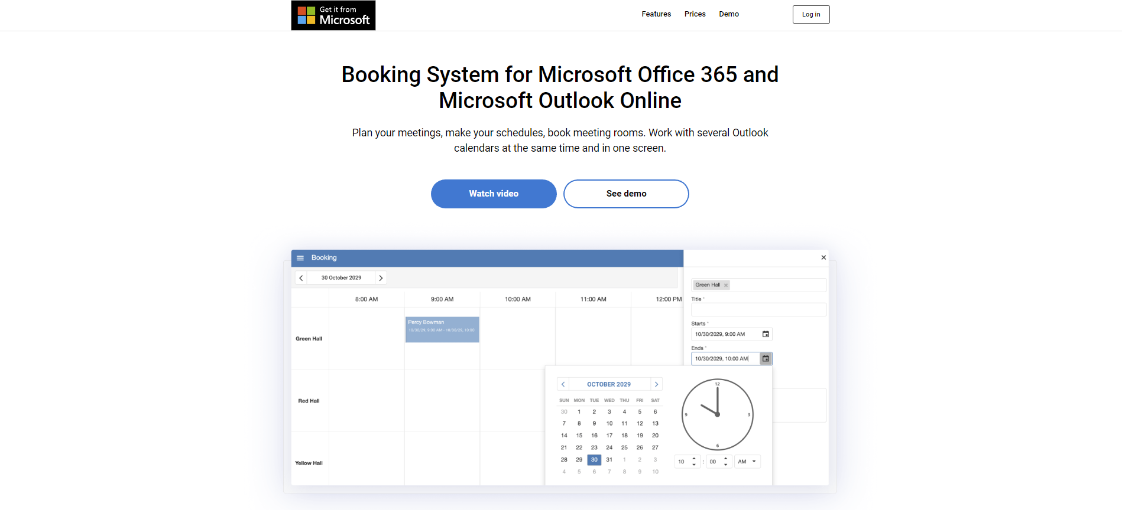This screenshot has width=1122, height=510.
Task: Click the highlighted day 30
Action: click(x=594, y=460)
